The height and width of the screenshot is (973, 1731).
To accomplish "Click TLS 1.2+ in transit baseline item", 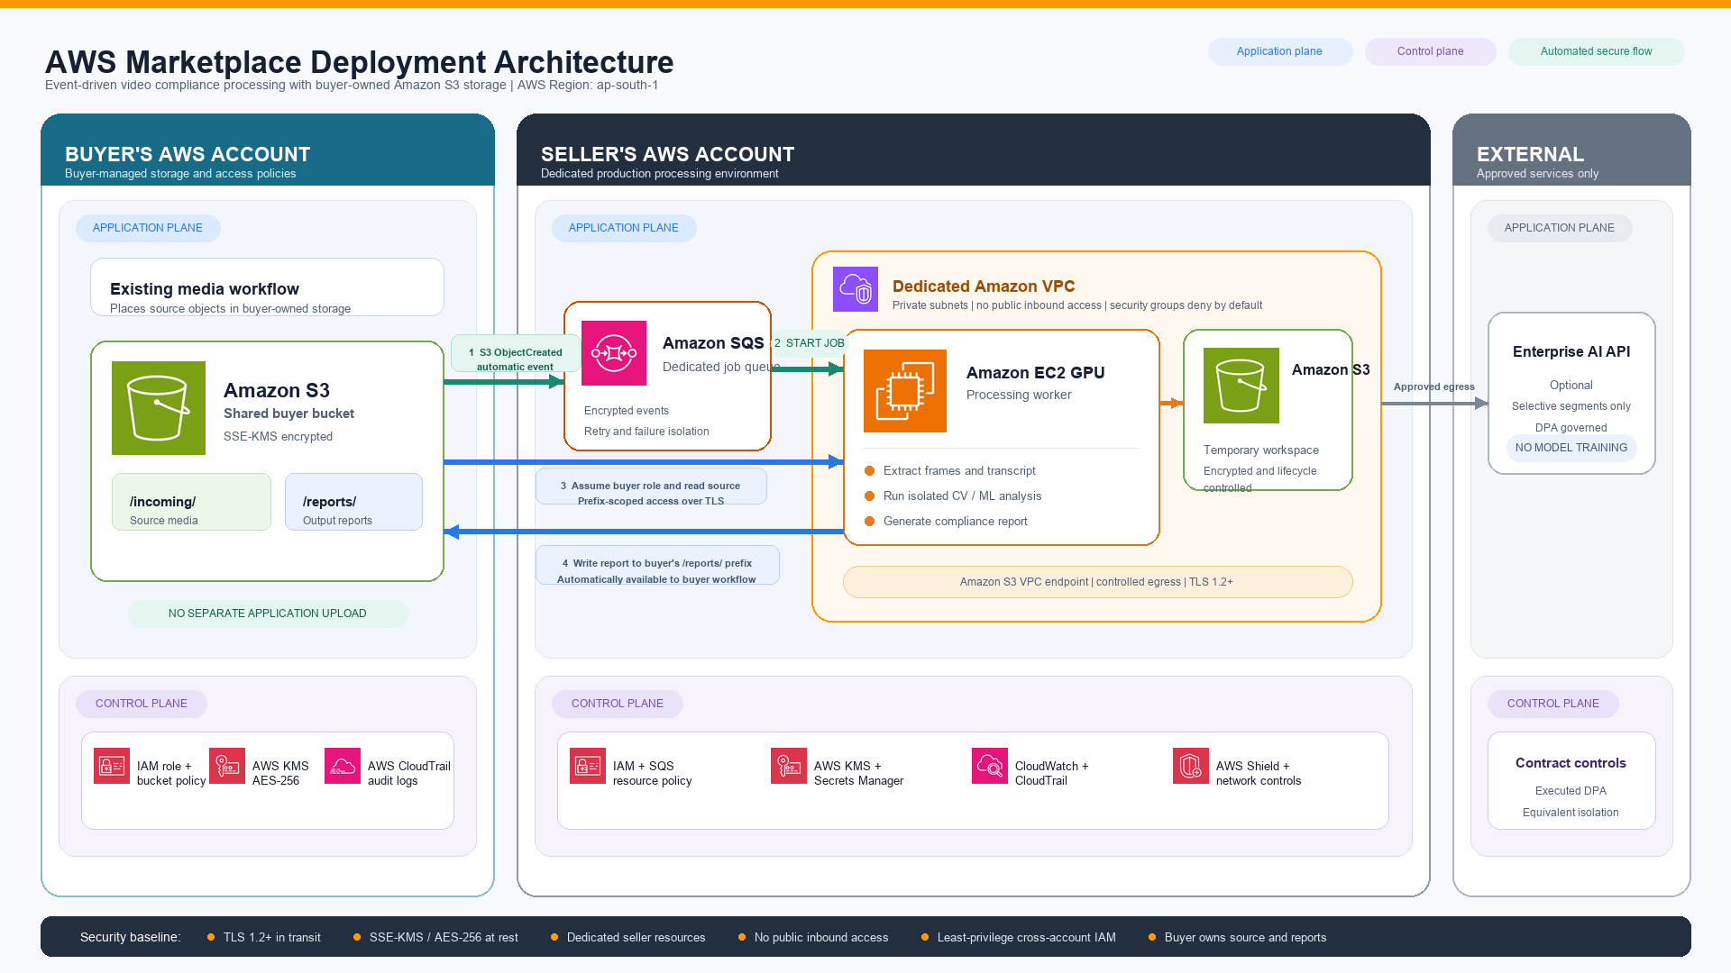I will click(x=271, y=938).
